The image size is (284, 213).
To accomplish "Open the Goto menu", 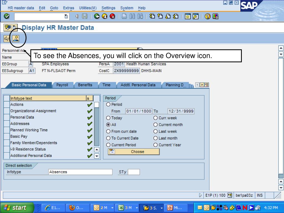I will click(x=54, y=8).
